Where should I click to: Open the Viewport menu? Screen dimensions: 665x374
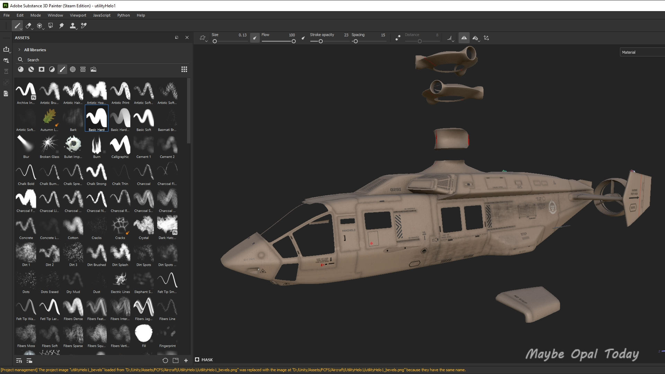[x=78, y=15]
